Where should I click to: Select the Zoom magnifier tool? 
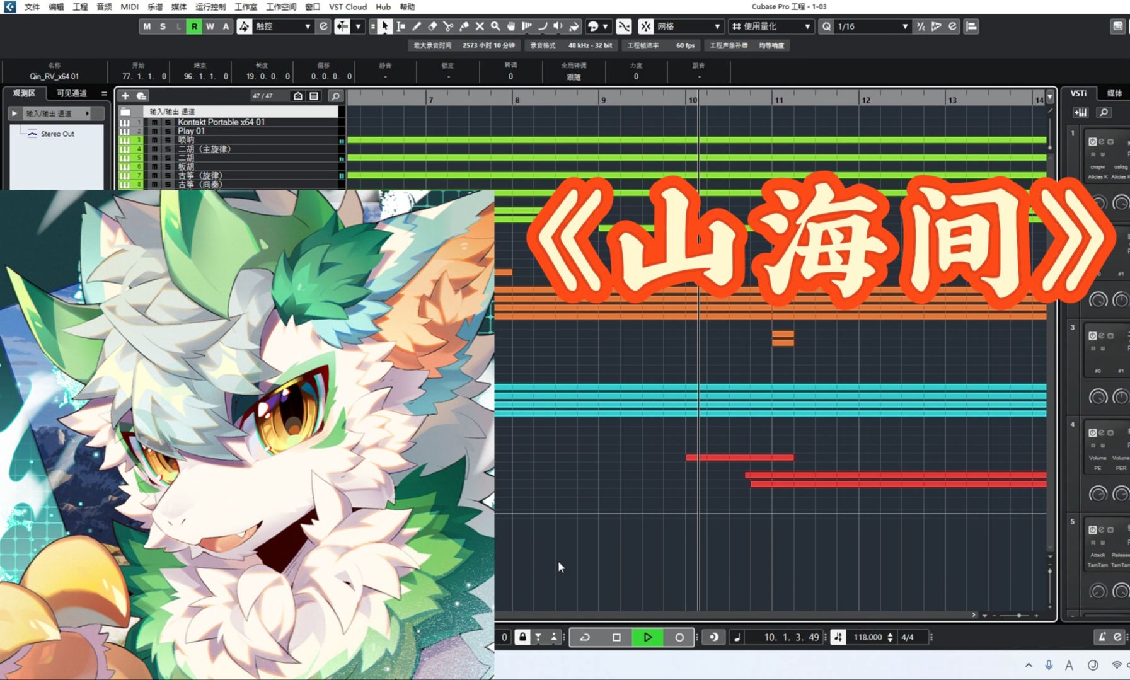coord(495,26)
